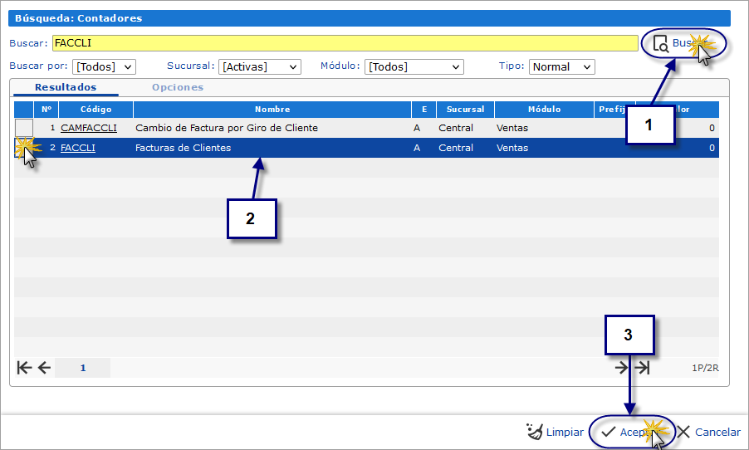Click the Cancelar X icon

point(683,432)
